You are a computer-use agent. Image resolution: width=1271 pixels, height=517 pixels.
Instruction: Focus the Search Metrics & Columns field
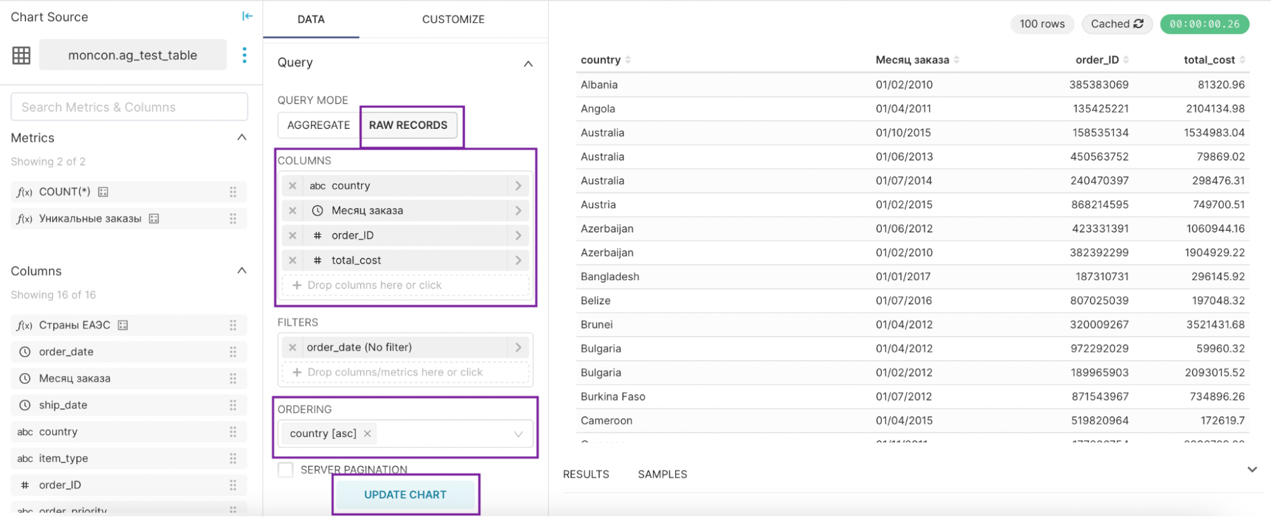pyautogui.click(x=129, y=107)
